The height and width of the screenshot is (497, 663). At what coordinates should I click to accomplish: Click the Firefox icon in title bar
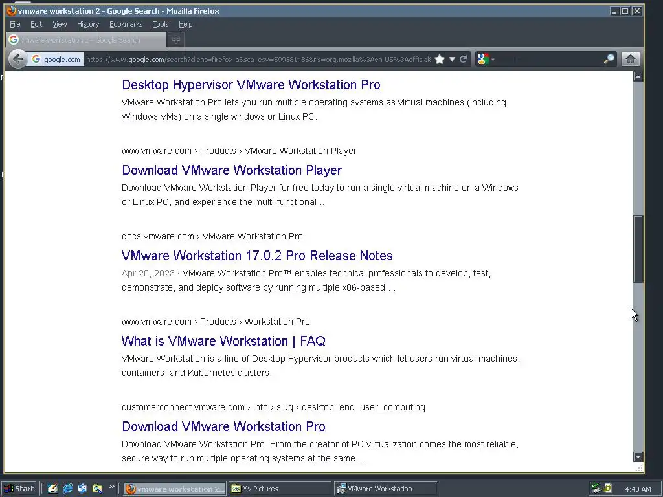coord(12,10)
